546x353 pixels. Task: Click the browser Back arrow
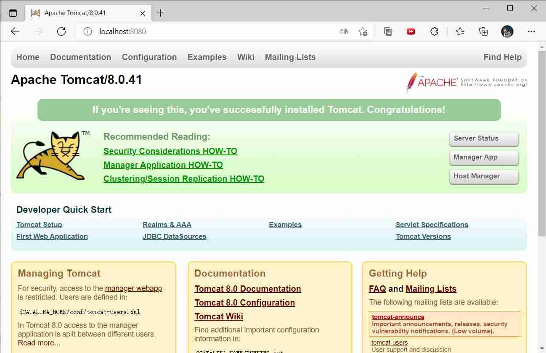point(15,31)
